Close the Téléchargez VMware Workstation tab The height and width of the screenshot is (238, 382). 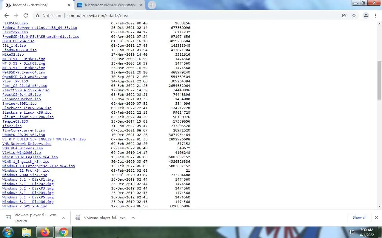[141, 5]
